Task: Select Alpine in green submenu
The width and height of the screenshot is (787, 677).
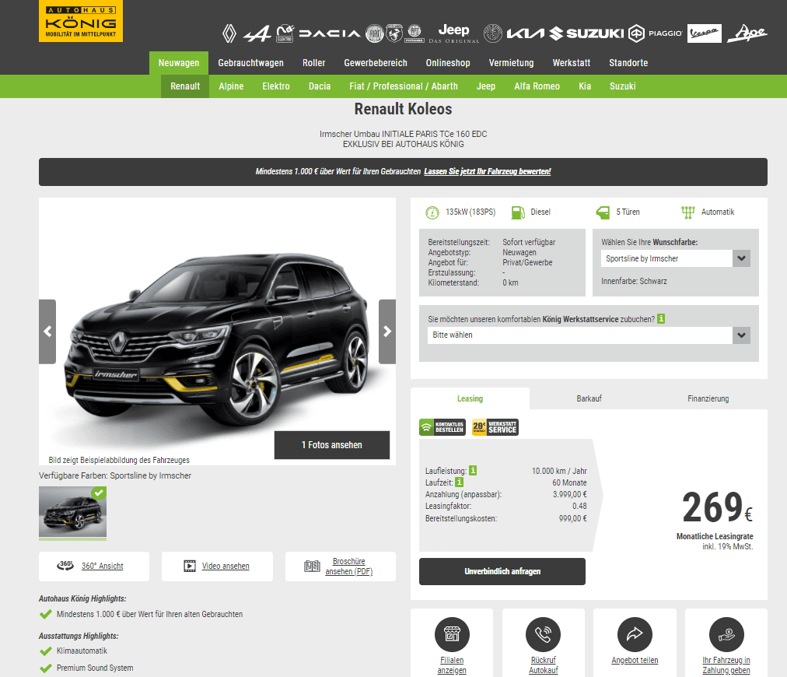Action: 231,86
